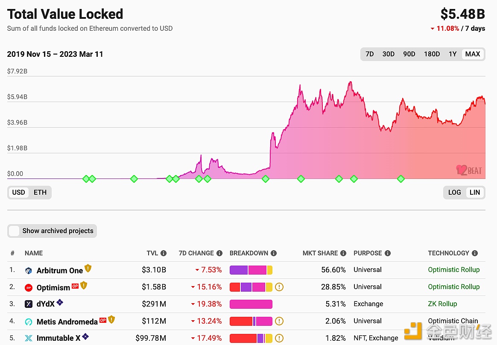Select the 7D time range
The height and width of the screenshot is (345, 497).
369,54
